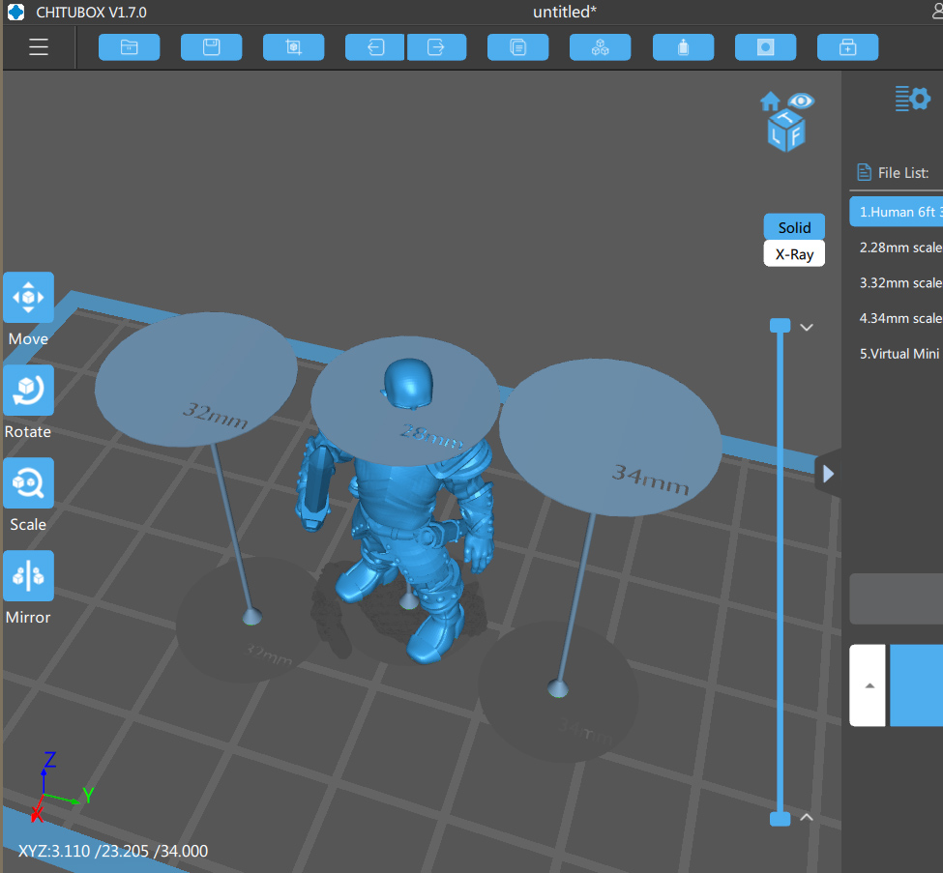Click the F face of the view cube
Image resolution: width=943 pixels, height=873 pixels.
(796, 136)
